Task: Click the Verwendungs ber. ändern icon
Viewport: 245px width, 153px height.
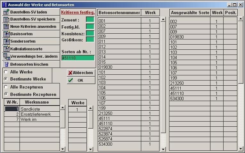Action: [x=6, y=56]
